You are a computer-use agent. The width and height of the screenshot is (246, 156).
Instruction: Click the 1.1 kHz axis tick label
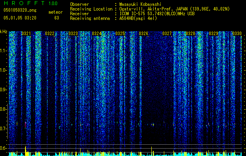point(3,51)
